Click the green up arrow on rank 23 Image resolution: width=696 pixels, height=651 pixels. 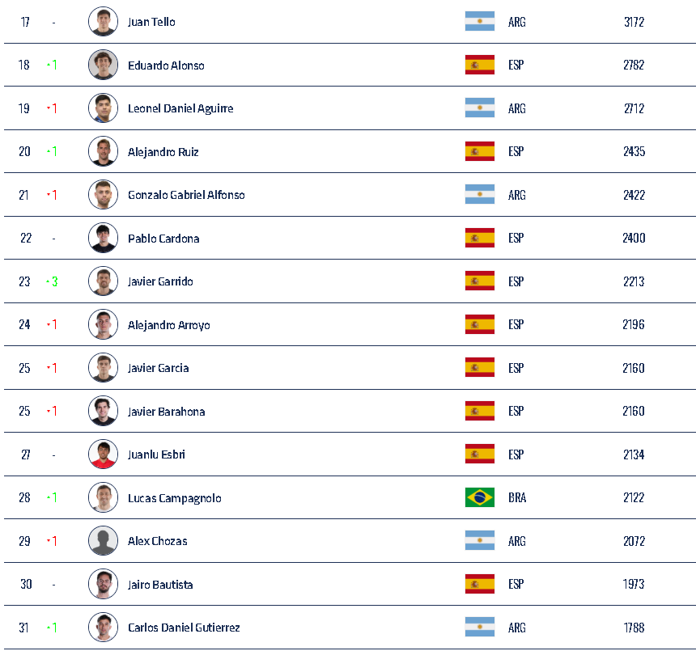click(x=52, y=281)
